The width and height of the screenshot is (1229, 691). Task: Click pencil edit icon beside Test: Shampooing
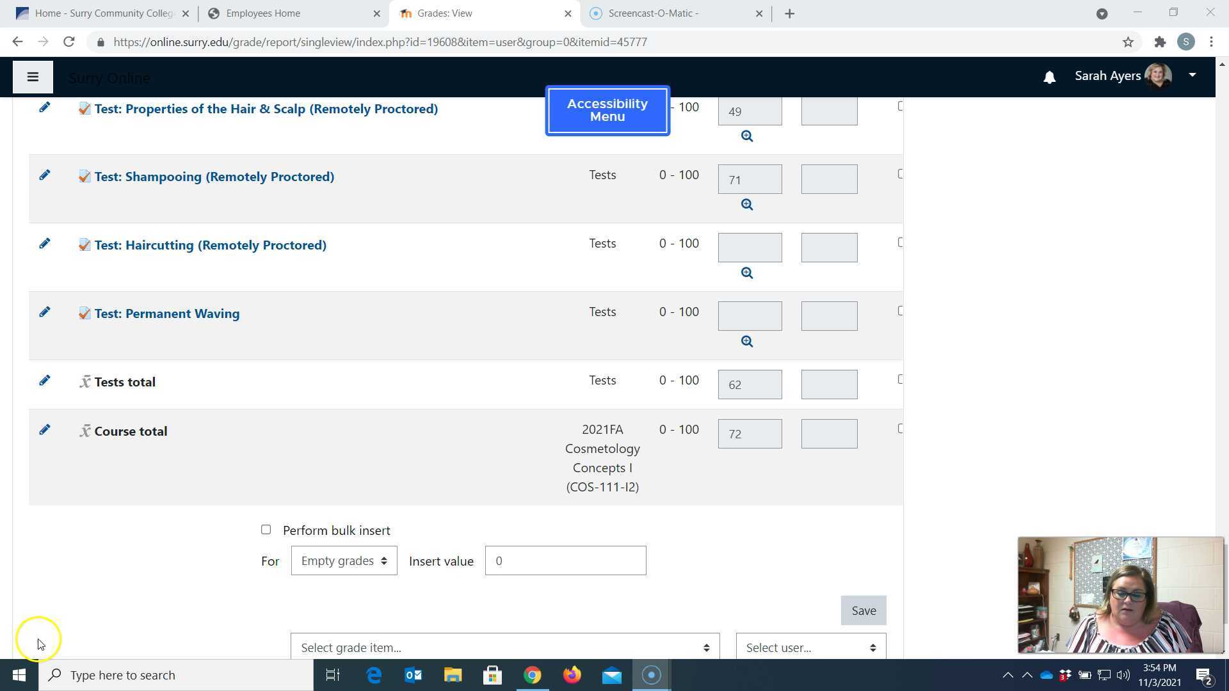[x=44, y=175]
